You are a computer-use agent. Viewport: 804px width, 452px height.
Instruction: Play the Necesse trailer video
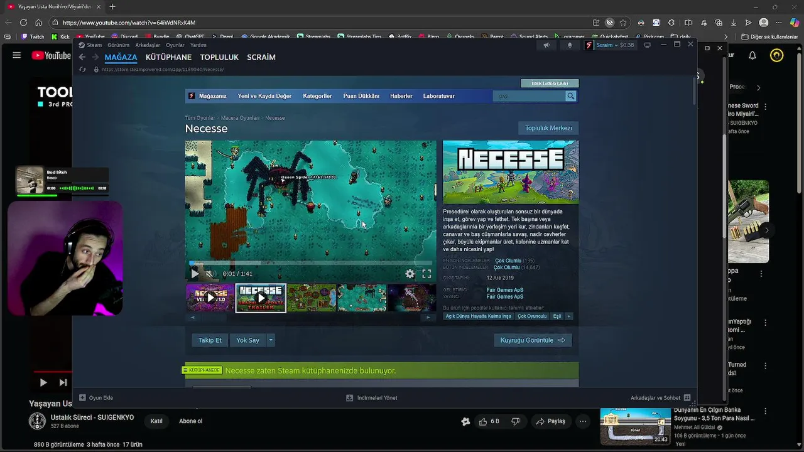coord(195,274)
